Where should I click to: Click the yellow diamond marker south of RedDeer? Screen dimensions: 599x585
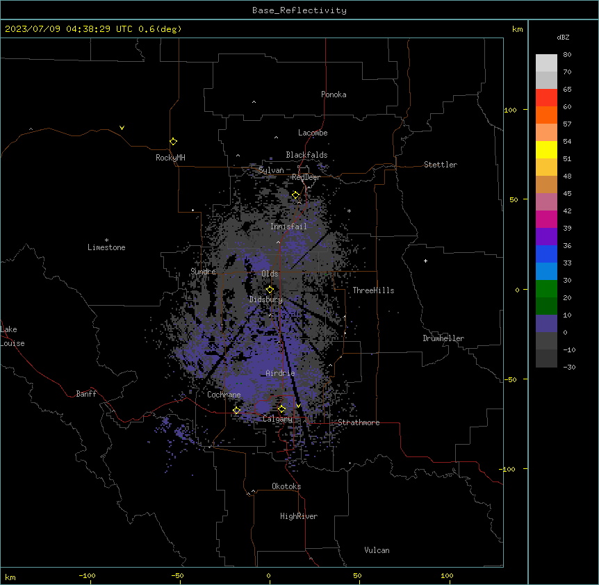[x=296, y=195]
